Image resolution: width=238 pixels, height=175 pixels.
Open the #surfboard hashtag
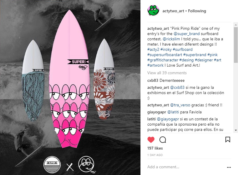coord(183,50)
